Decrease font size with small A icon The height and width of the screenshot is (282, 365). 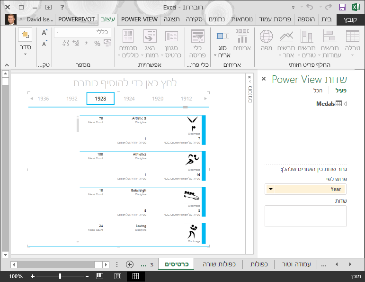45,43
